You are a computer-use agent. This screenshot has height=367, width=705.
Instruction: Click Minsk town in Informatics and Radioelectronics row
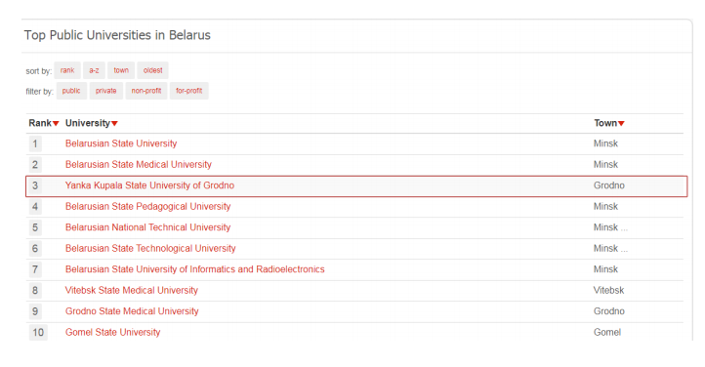[605, 269]
